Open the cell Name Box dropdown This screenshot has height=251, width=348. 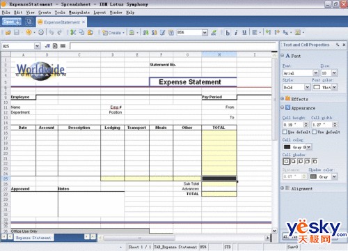click(x=38, y=46)
